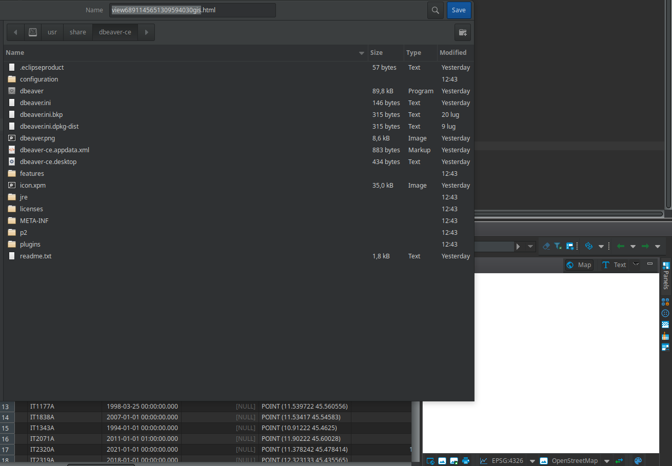The width and height of the screenshot is (672, 466).
Task: Open the EPSG:4326 projection dropdown
Action: [532, 460]
